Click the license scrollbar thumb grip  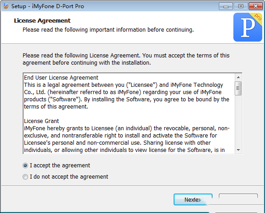pyautogui.click(x=238, y=88)
